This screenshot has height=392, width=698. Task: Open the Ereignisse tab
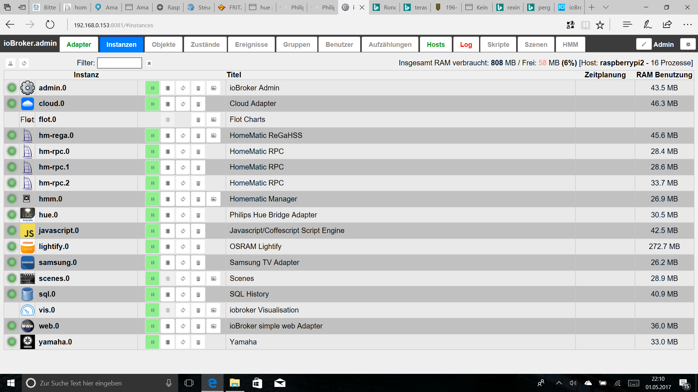(x=251, y=45)
